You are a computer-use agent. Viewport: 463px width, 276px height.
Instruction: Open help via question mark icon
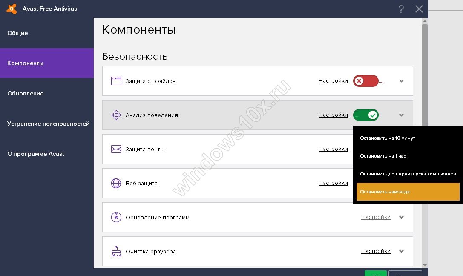pos(401,9)
